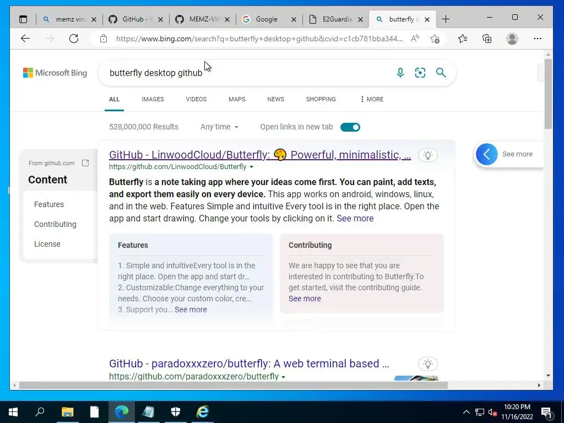Go to Microsoft Bing home logo
The height and width of the screenshot is (423, 564).
click(55, 73)
